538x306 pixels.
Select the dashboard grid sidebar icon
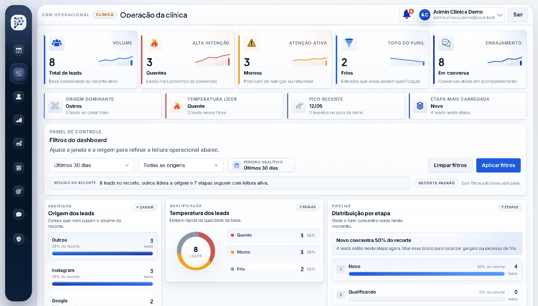point(19,74)
